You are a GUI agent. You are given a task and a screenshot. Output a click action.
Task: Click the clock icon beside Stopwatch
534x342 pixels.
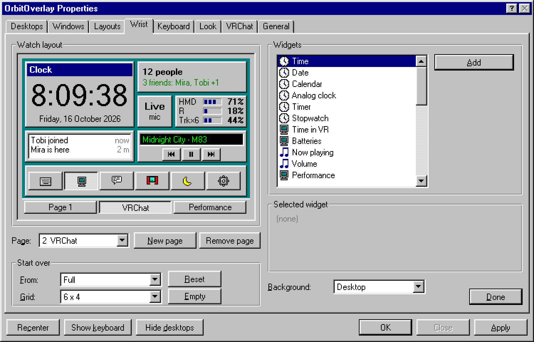click(284, 118)
